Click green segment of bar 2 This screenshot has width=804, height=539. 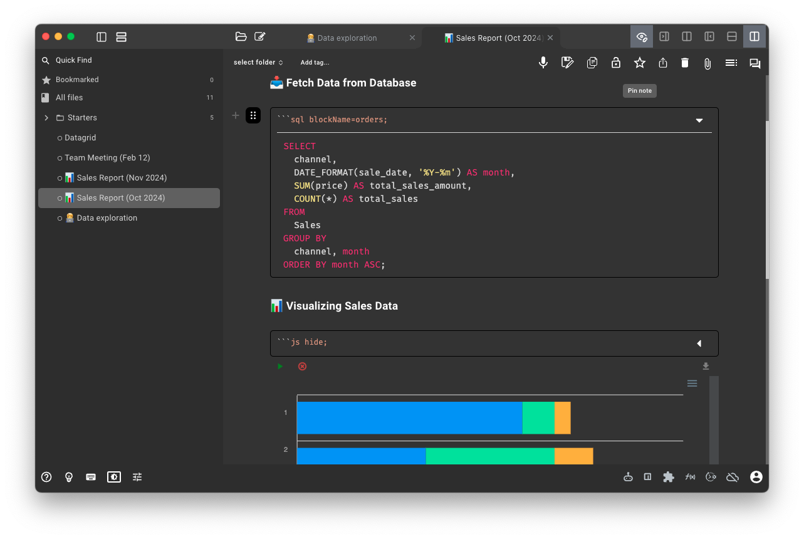coord(490,456)
